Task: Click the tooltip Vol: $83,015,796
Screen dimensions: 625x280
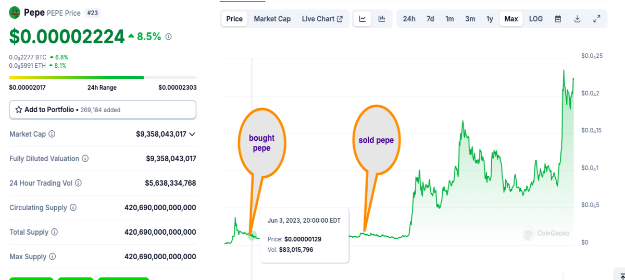Action: pos(291,250)
